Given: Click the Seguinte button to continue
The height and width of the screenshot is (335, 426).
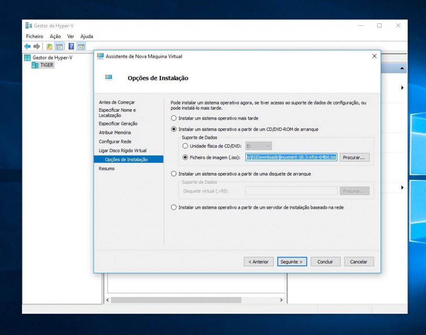Looking at the screenshot, I should (x=292, y=262).
